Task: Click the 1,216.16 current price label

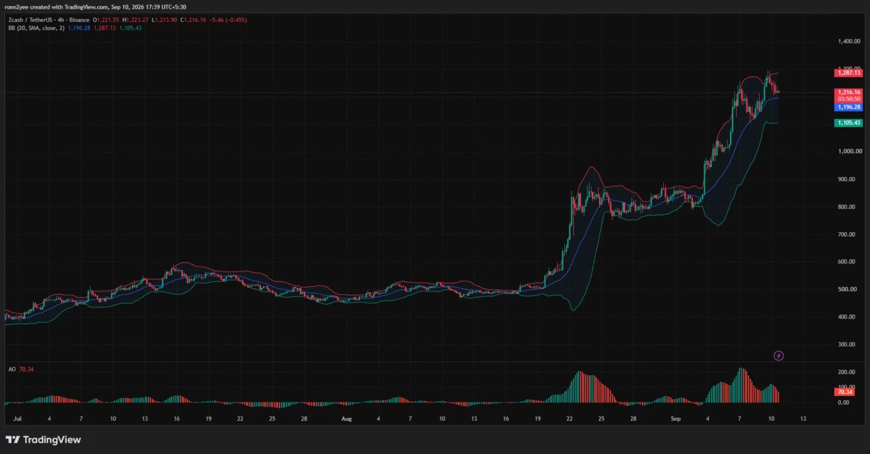Action: pos(849,92)
